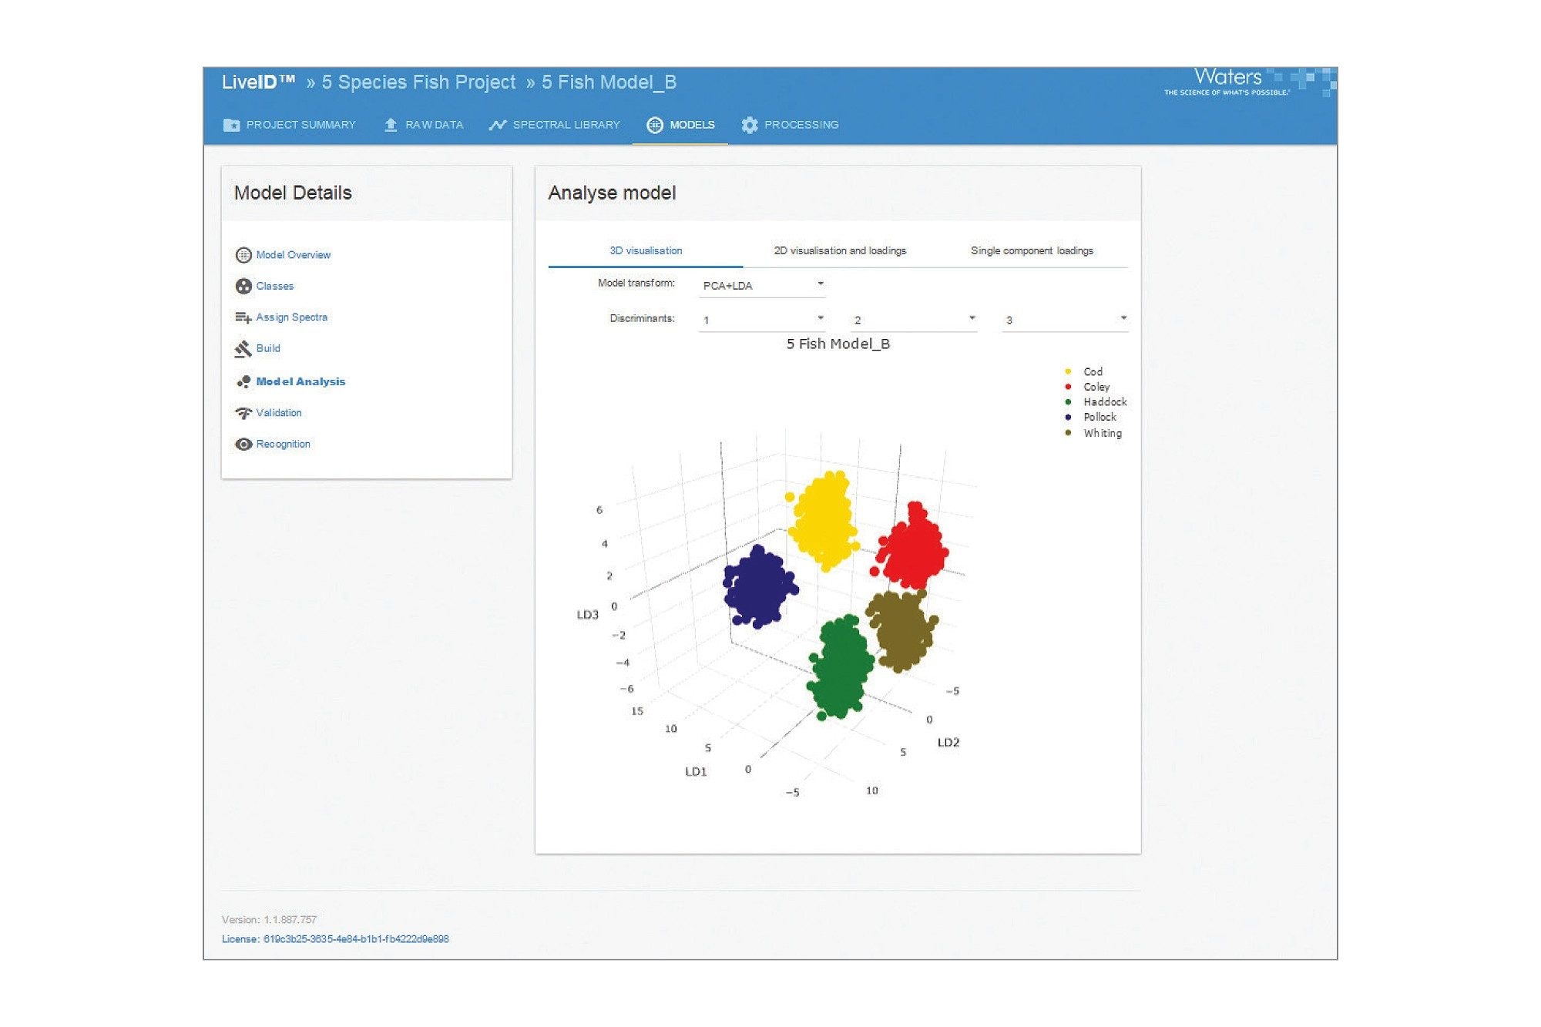Switch to 2D visualisation and loadings tab
The height and width of the screenshot is (1027, 1541).
click(840, 251)
